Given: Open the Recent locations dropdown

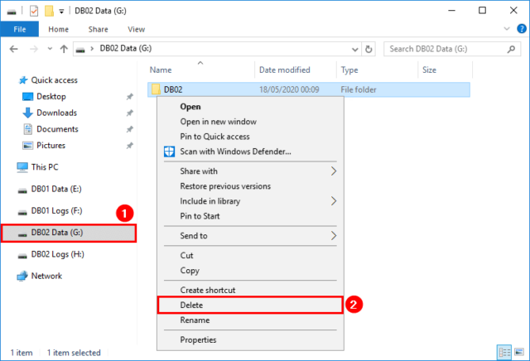Looking at the screenshot, I should 50,49.
